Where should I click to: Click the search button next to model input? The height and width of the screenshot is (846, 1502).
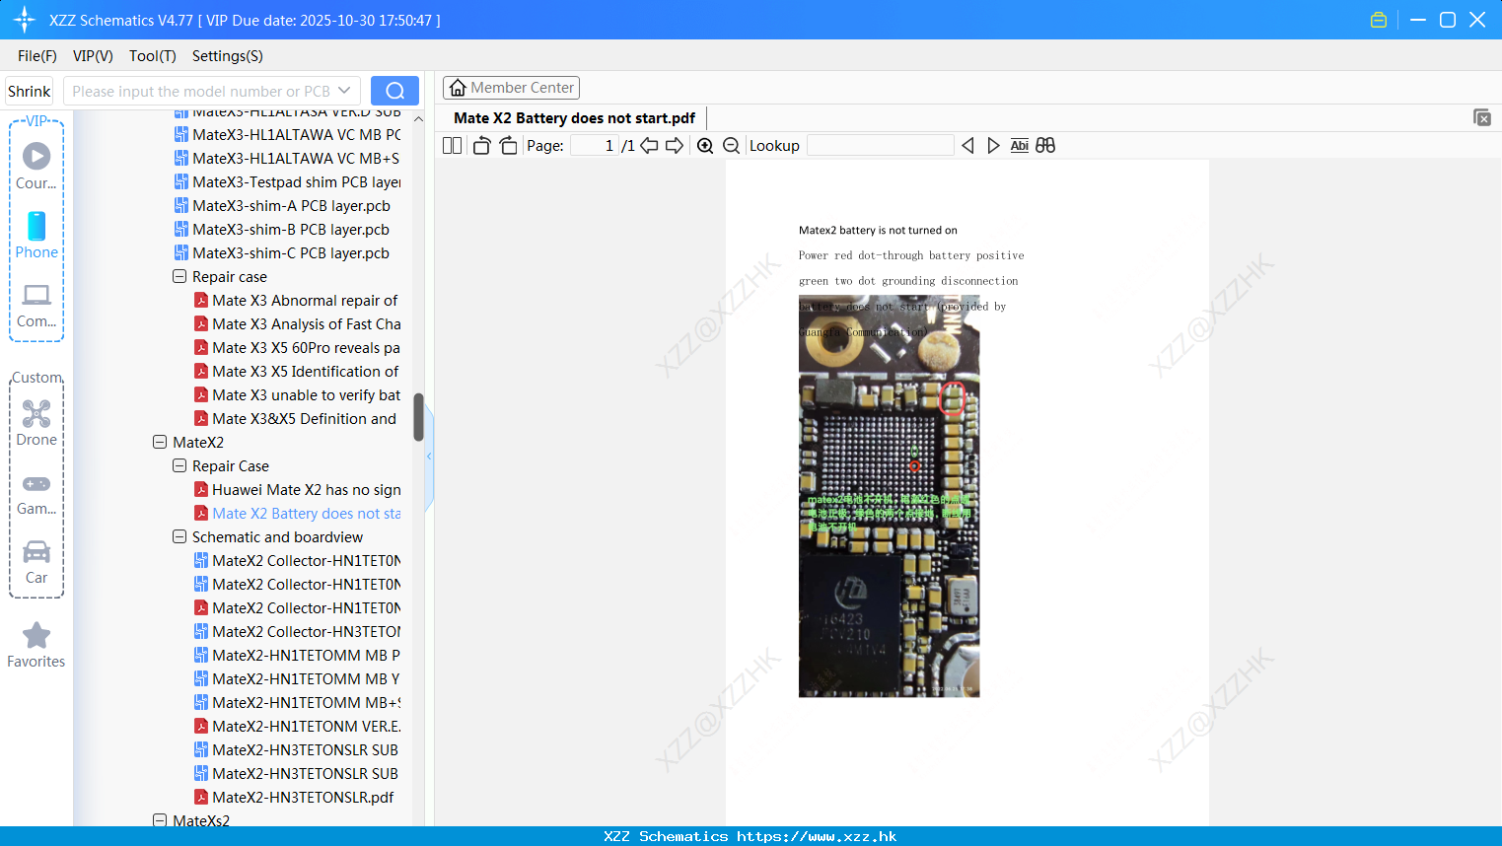[394, 91]
